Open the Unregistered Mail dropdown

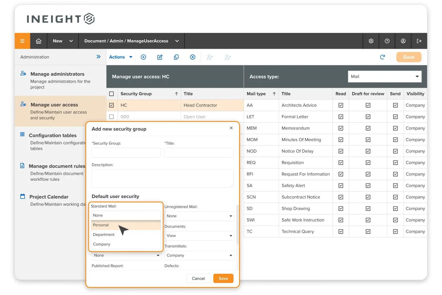(x=199, y=216)
